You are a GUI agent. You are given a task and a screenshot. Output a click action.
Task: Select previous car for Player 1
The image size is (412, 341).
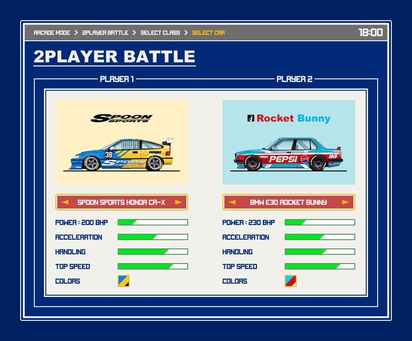[x=65, y=202]
